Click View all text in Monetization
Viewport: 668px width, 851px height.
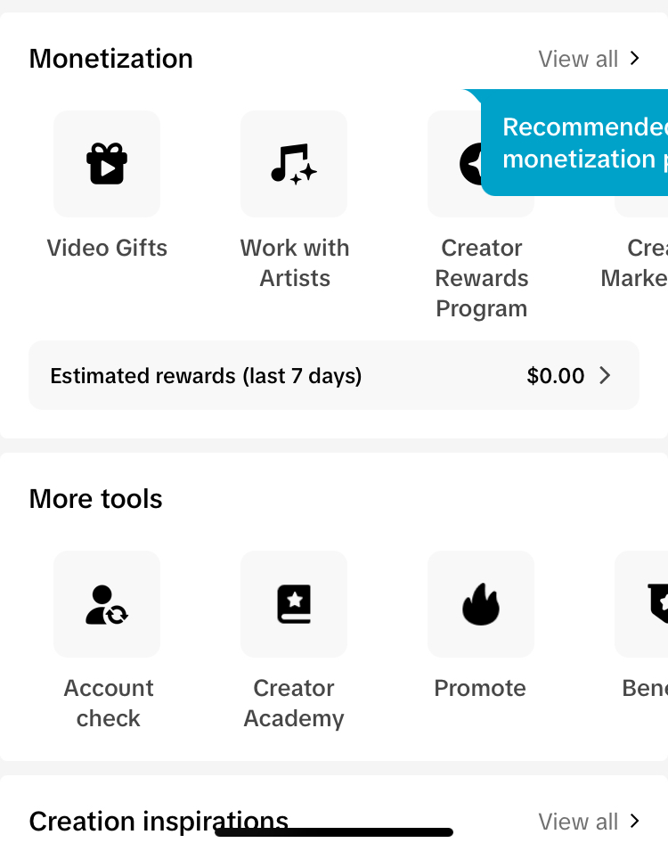[x=578, y=59]
